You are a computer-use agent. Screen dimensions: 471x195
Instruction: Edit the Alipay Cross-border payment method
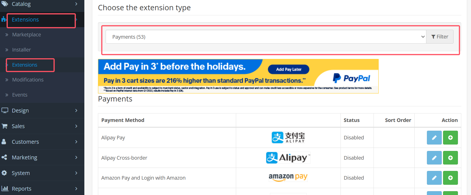(x=434, y=158)
